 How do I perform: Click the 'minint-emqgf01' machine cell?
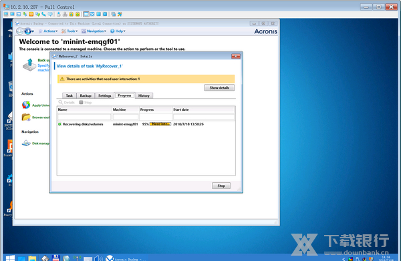126,124
